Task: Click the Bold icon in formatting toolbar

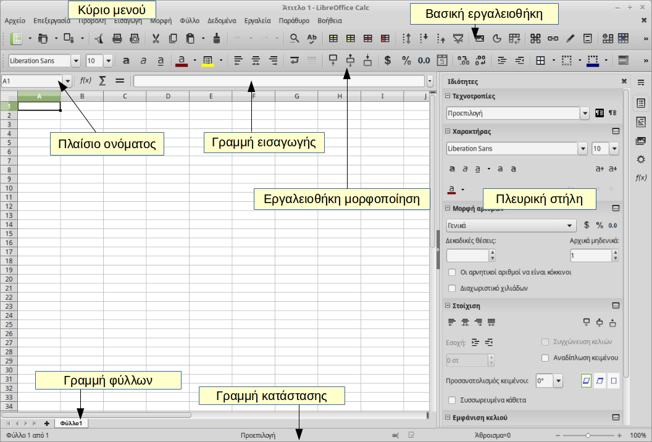Action: (x=125, y=60)
